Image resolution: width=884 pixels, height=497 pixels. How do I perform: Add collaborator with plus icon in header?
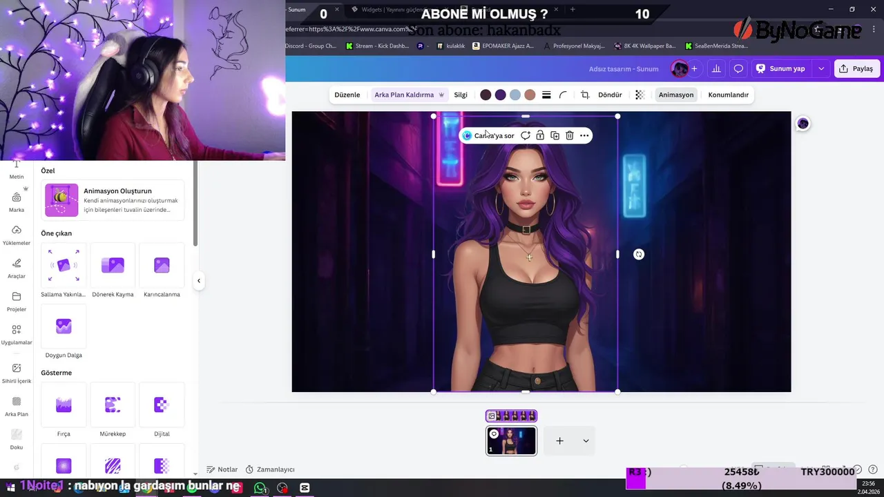[694, 68]
